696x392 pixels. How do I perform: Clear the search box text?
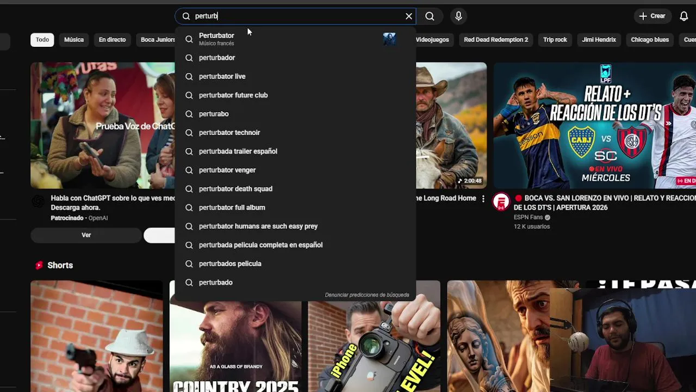409,16
